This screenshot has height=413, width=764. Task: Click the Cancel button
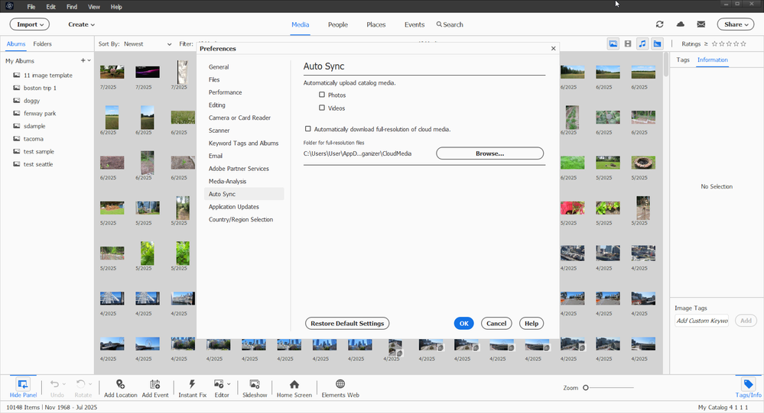tap(496, 324)
